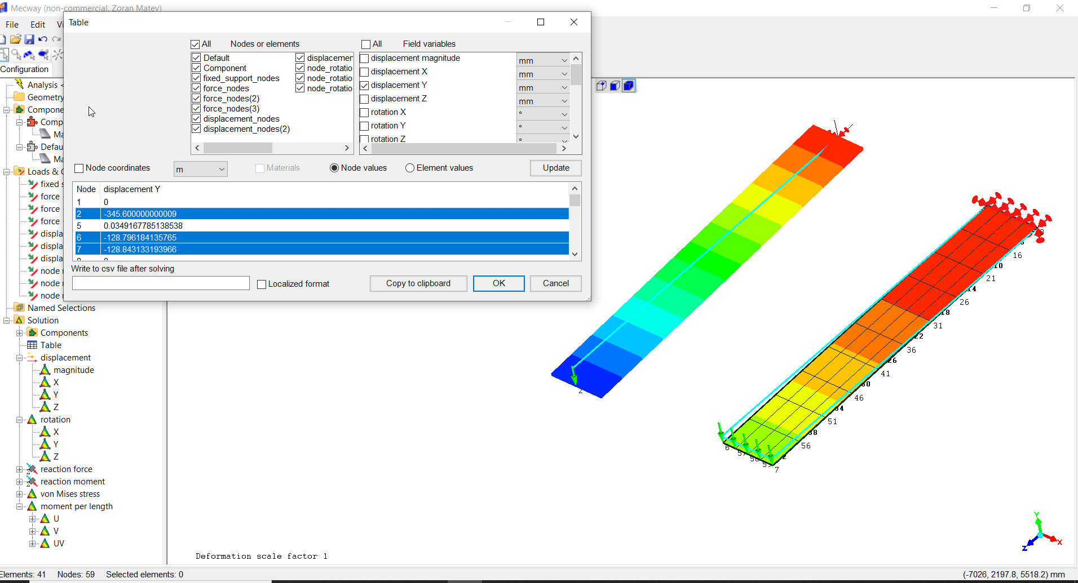Select the Analysis tree node
The height and width of the screenshot is (583, 1078).
click(x=42, y=85)
